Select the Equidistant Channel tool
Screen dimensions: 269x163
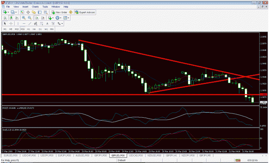pyautogui.click(x=36, y=24)
